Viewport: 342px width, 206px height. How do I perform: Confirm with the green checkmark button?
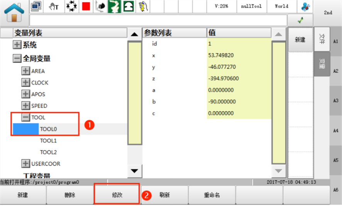300,20
